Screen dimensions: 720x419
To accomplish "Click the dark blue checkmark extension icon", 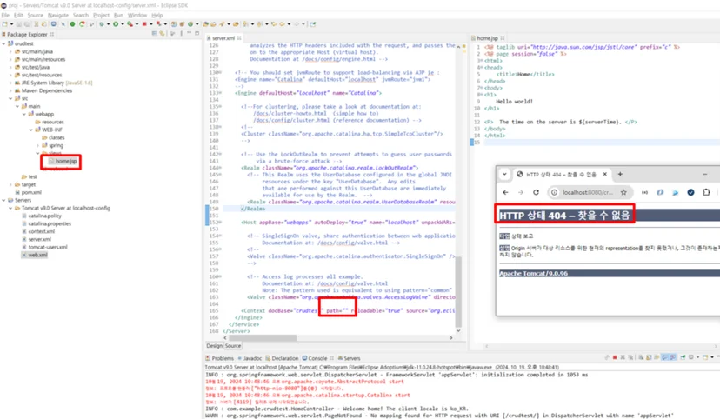I will tap(690, 192).
